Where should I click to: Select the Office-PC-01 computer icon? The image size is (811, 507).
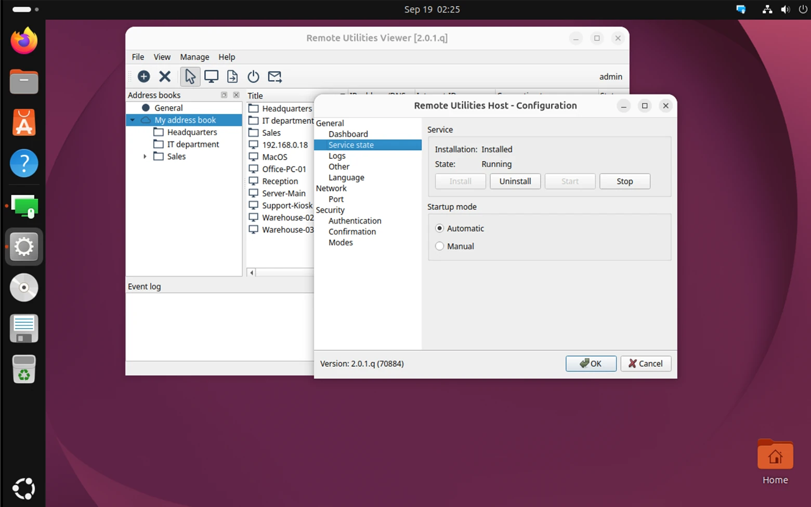click(253, 168)
